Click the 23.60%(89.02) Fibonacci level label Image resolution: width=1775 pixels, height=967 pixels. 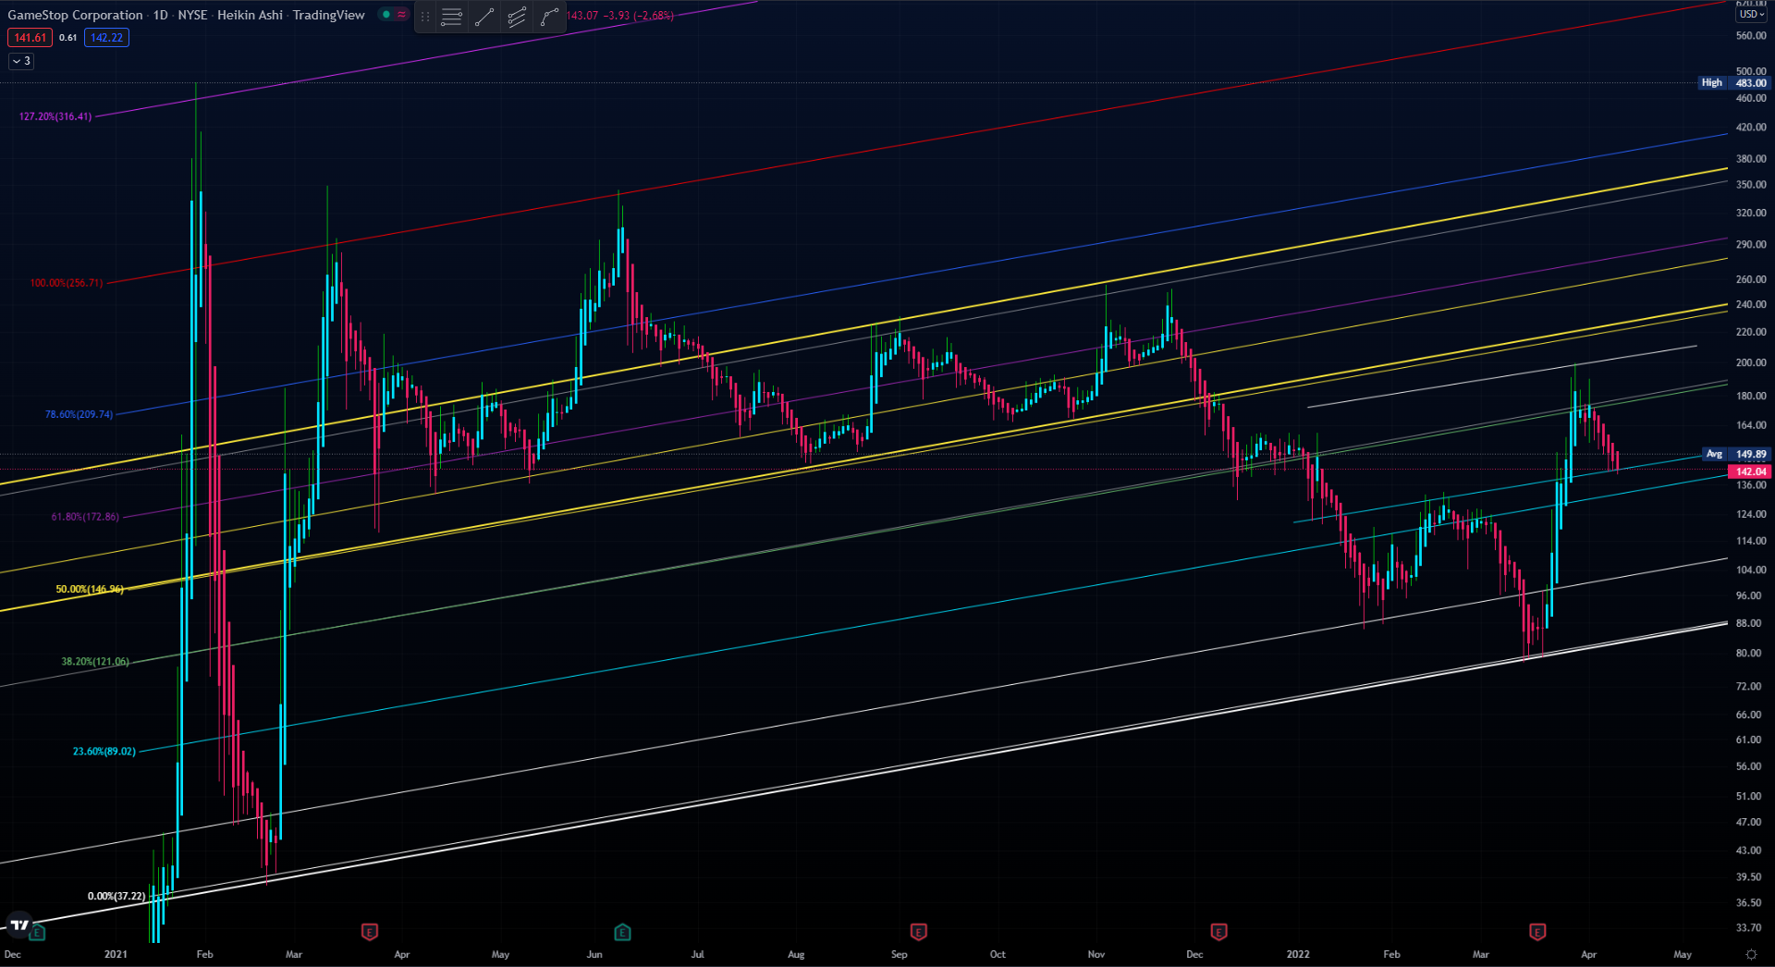[104, 752]
